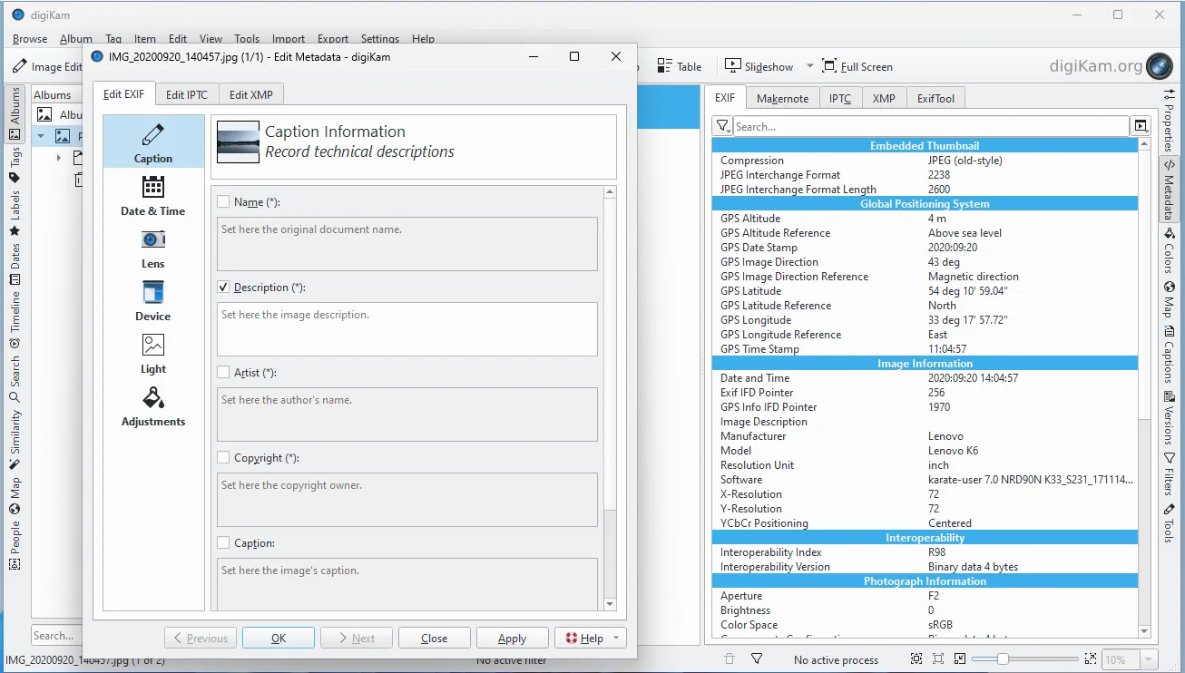
Task: Open Tools panel in right sidebar
Action: (1169, 522)
